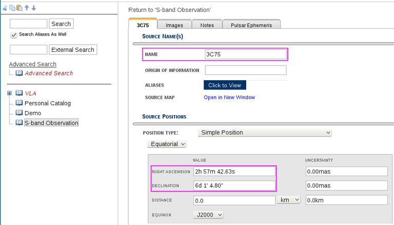Click the Demo catalog book icon
This screenshot has height=225, width=394.
pyautogui.click(x=19, y=113)
